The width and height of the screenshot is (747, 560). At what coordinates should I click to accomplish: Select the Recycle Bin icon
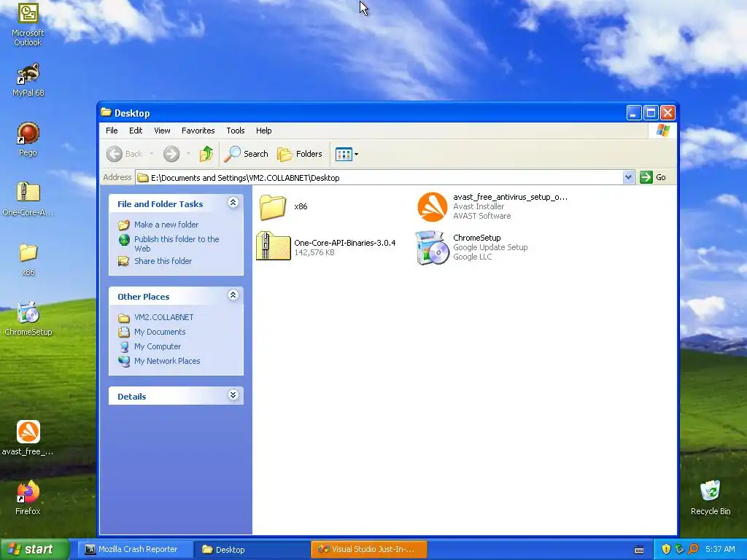pyautogui.click(x=711, y=497)
